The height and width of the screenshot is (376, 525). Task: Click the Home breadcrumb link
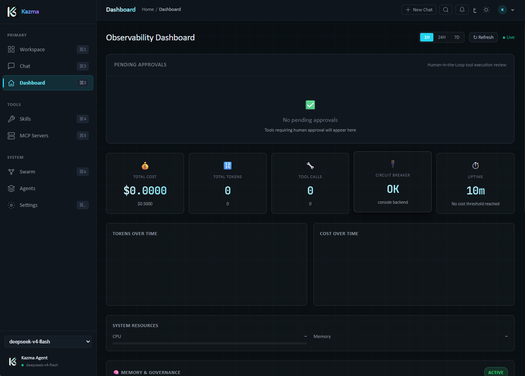pyautogui.click(x=148, y=9)
